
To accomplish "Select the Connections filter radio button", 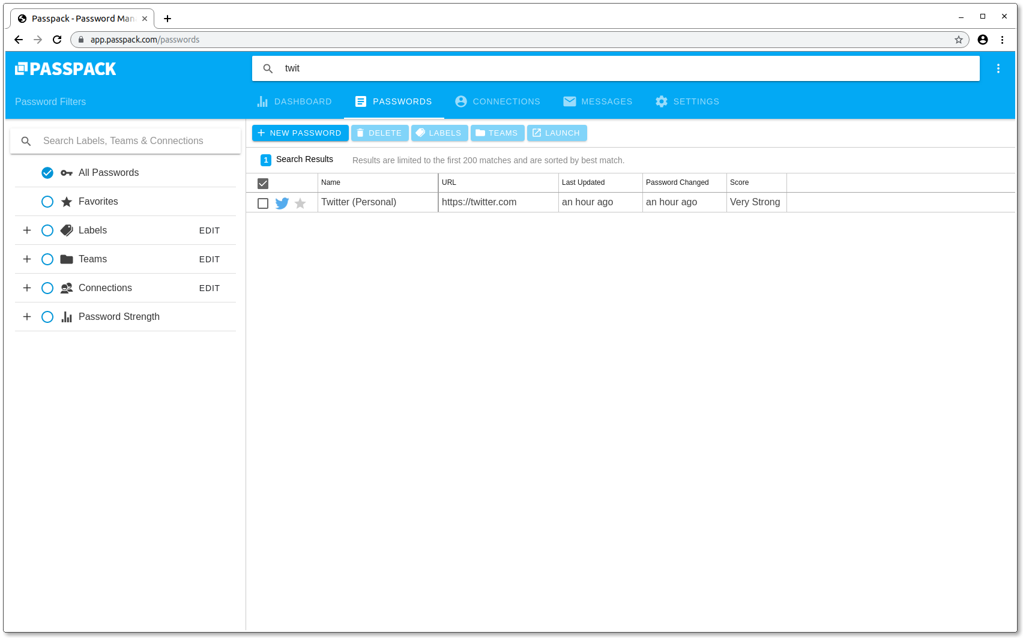I will (47, 288).
